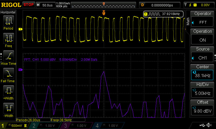Click the orange trigger position marker
Screen dimensions: 216x129
pyautogui.click(x=104, y=13)
